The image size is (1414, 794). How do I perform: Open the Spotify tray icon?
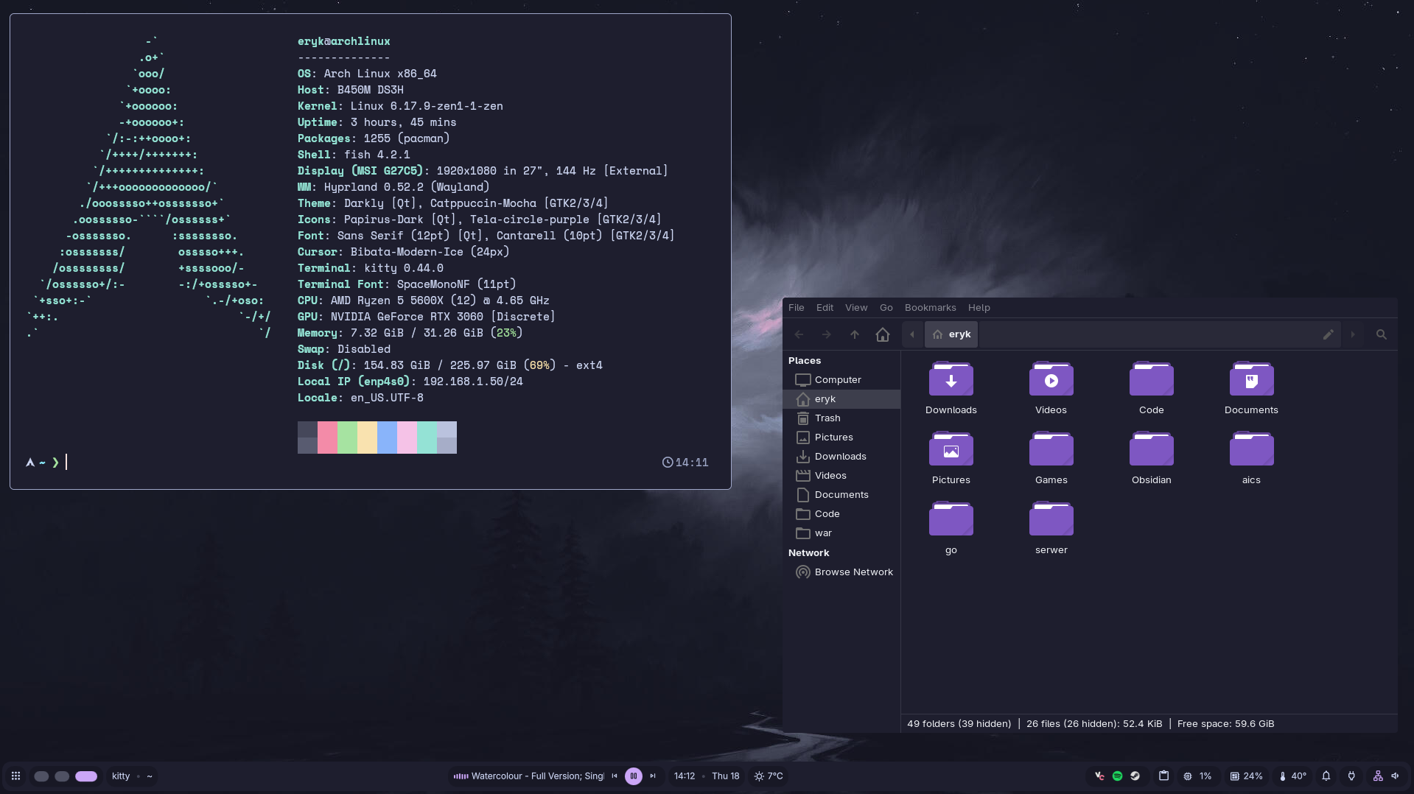coord(1117,776)
